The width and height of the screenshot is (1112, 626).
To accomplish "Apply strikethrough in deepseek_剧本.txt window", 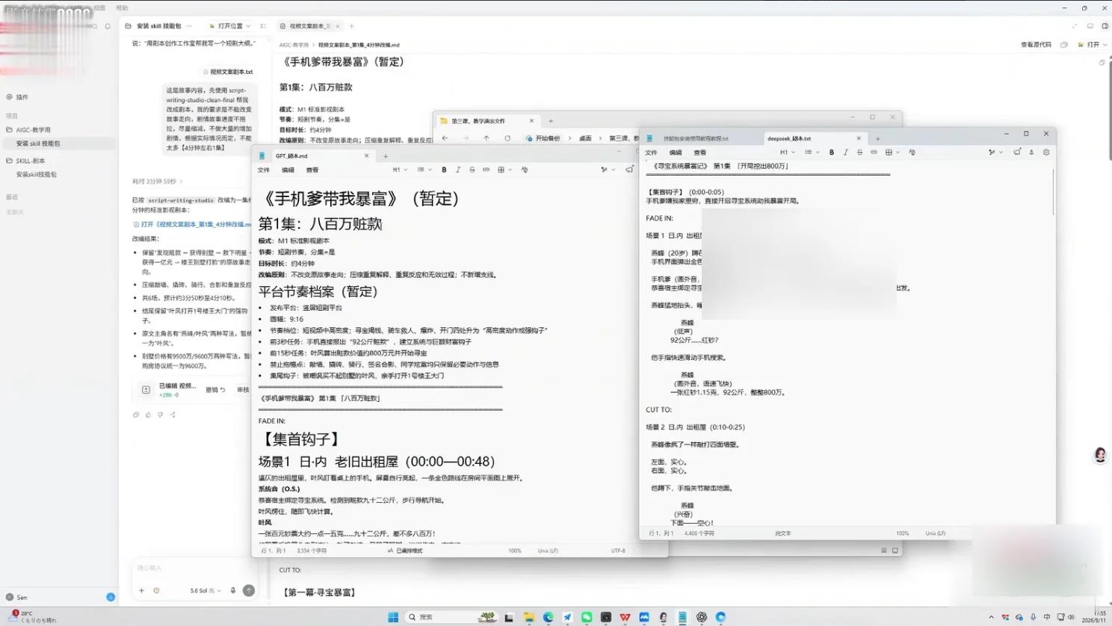I will [x=859, y=152].
